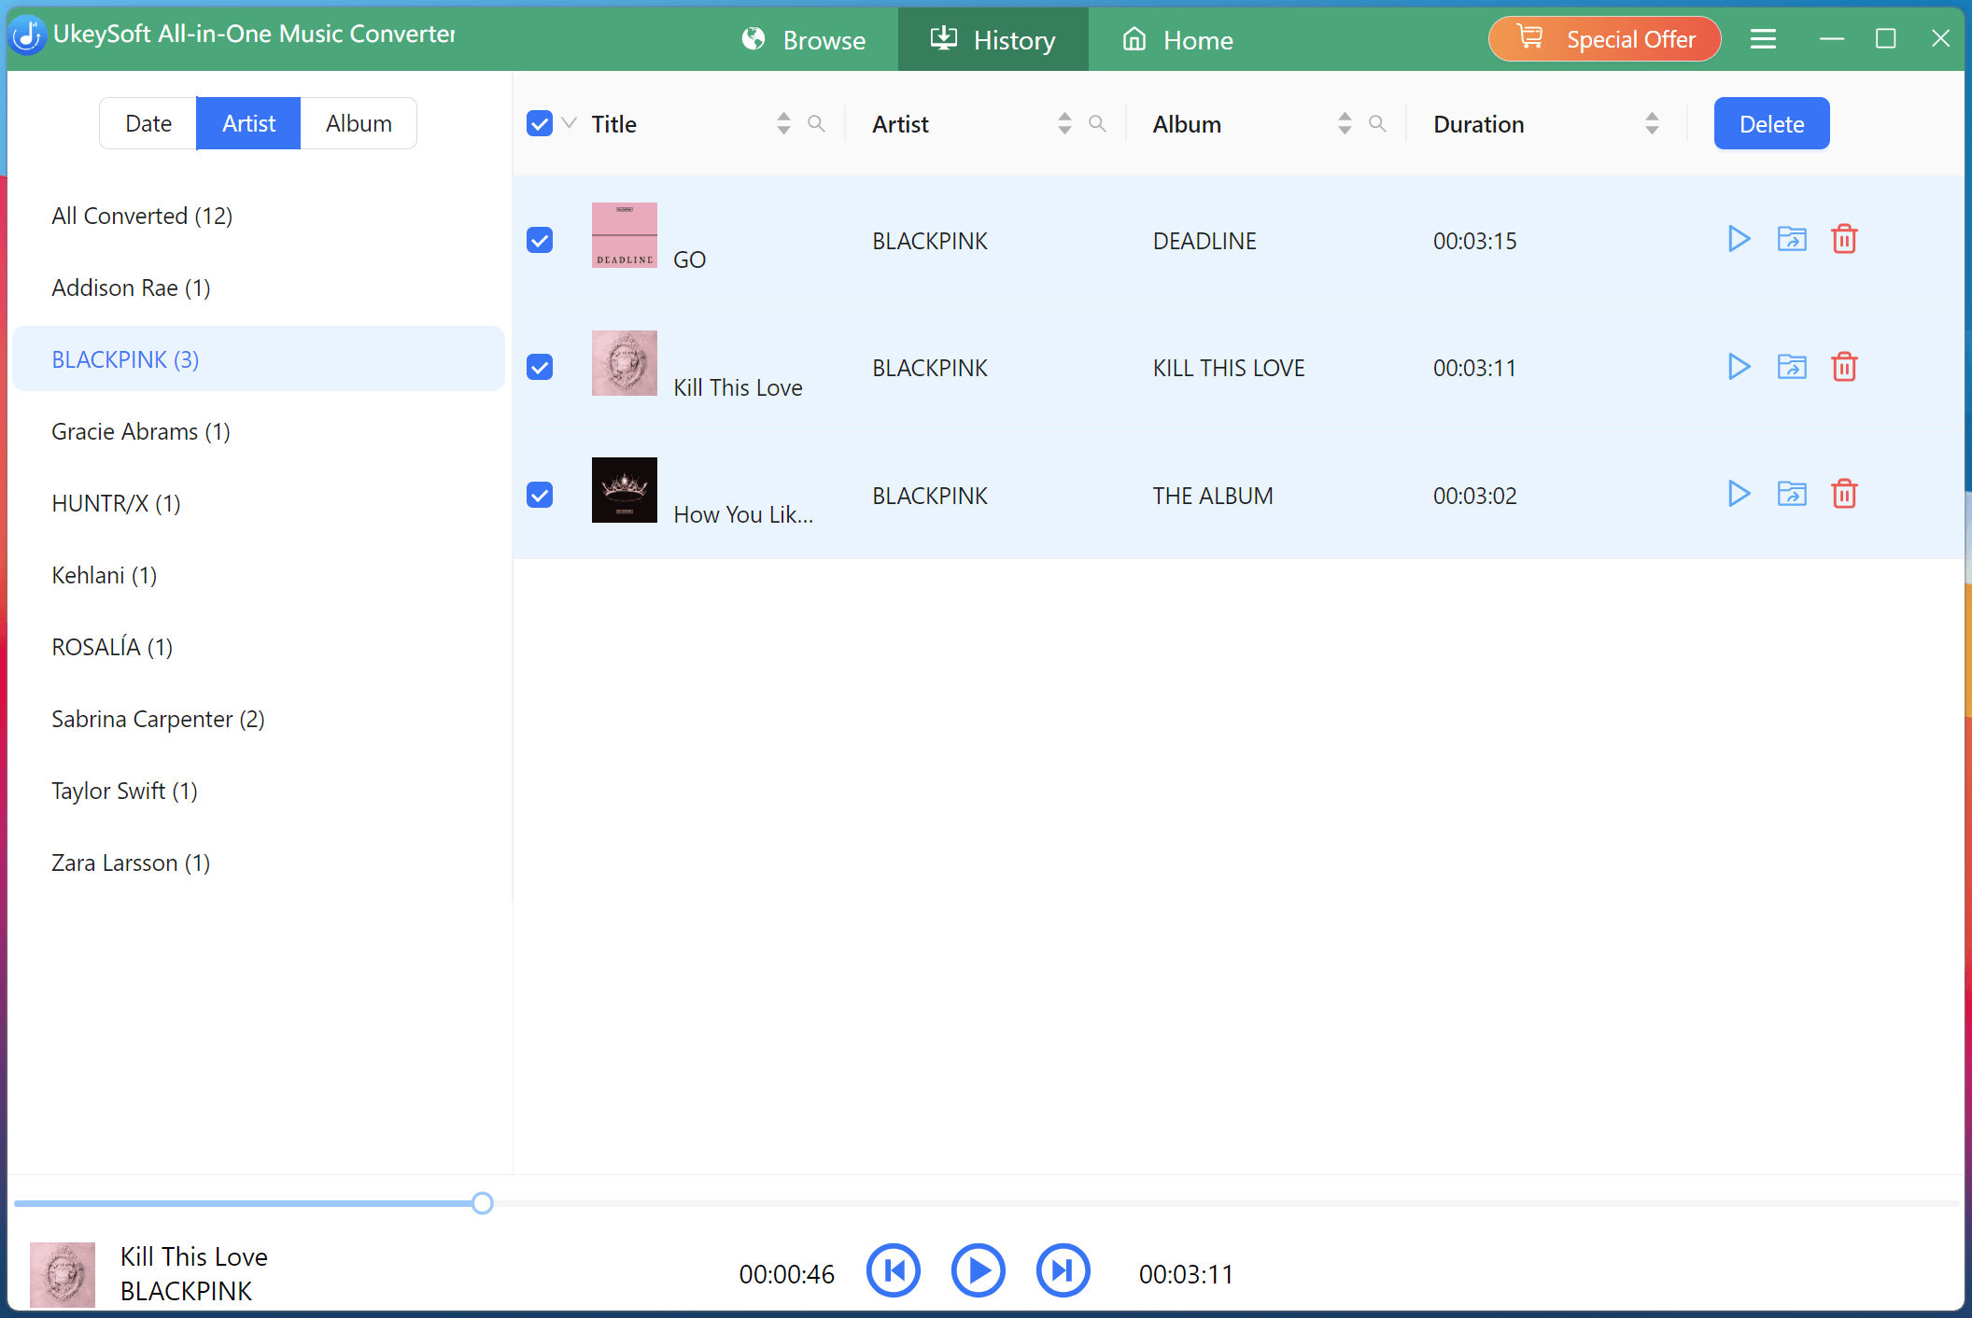Click the Kill This Love cover in list
Screen dimensions: 1972x1318
point(625,363)
